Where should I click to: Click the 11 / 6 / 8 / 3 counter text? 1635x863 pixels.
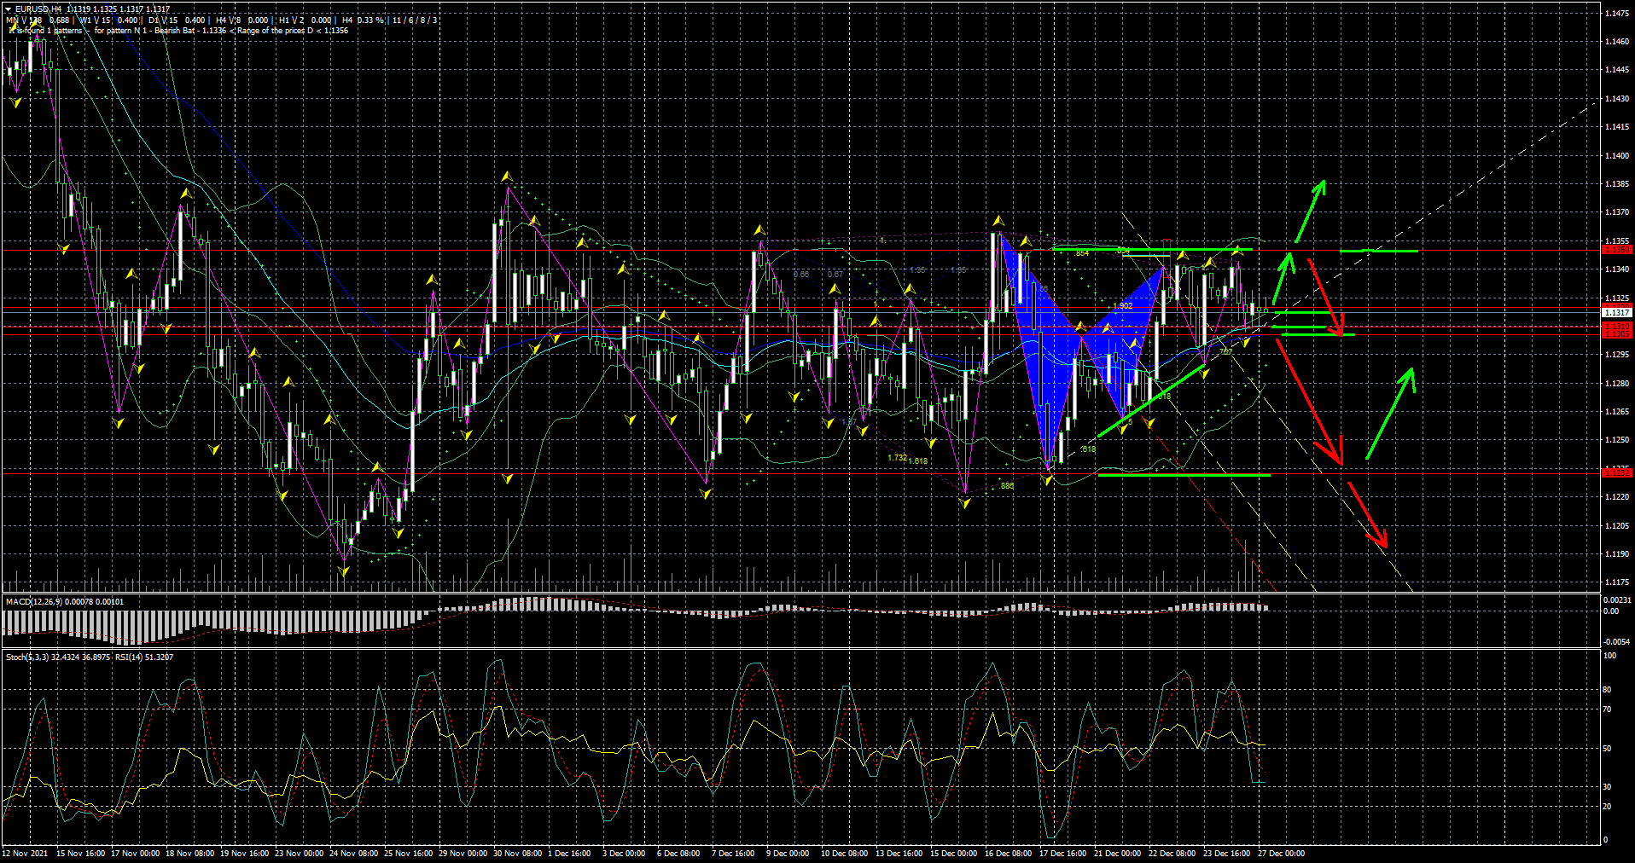[415, 20]
